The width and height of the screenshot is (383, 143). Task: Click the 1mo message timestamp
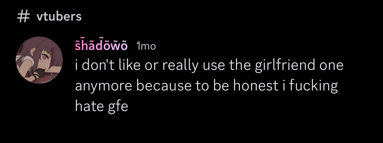pos(146,46)
